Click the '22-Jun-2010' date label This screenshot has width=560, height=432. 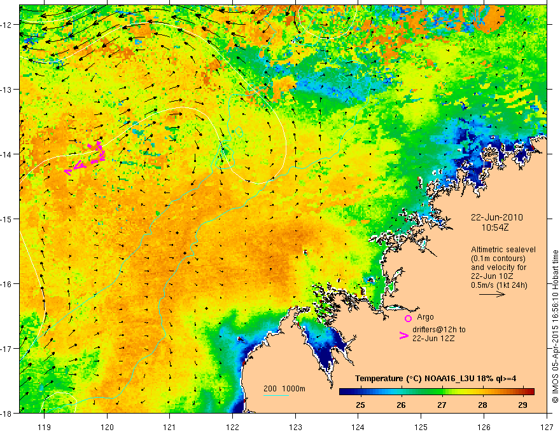[497, 217]
